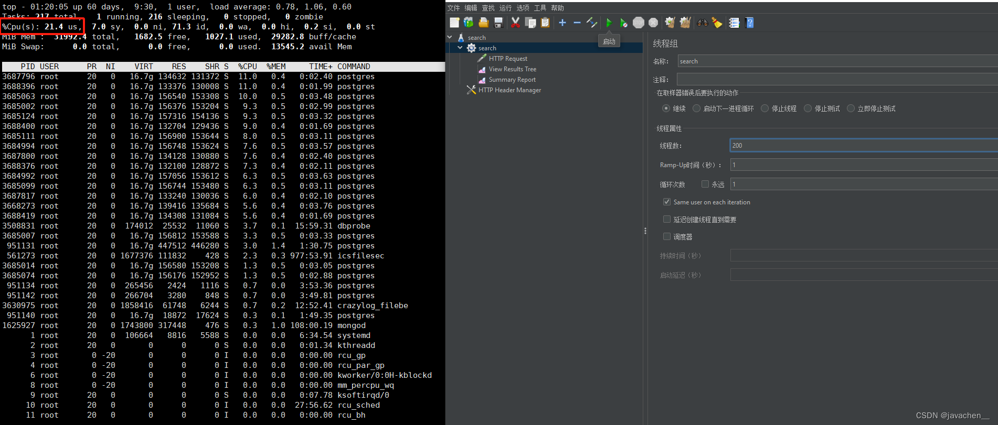Image resolution: width=998 pixels, height=425 pixels.
Task: Click the Reset Search broom icon
Action: (717, 23)
